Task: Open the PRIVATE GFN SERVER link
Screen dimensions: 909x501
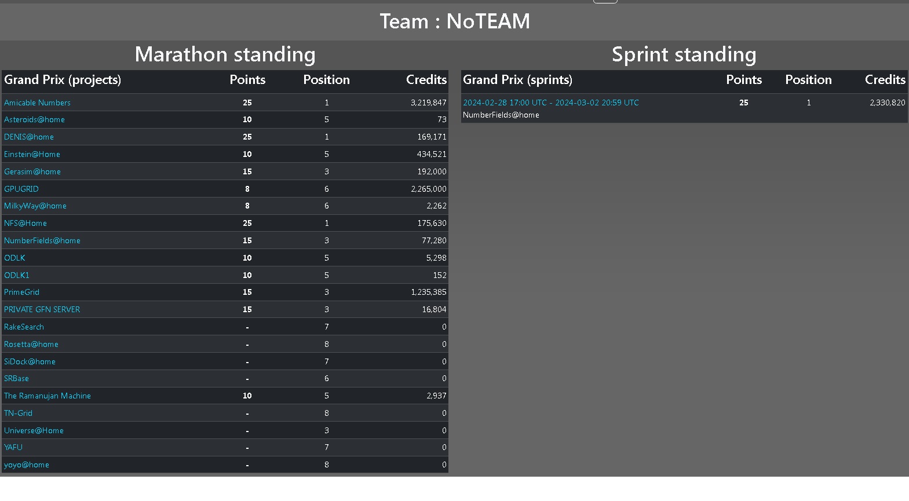Action: coord(42,309)
